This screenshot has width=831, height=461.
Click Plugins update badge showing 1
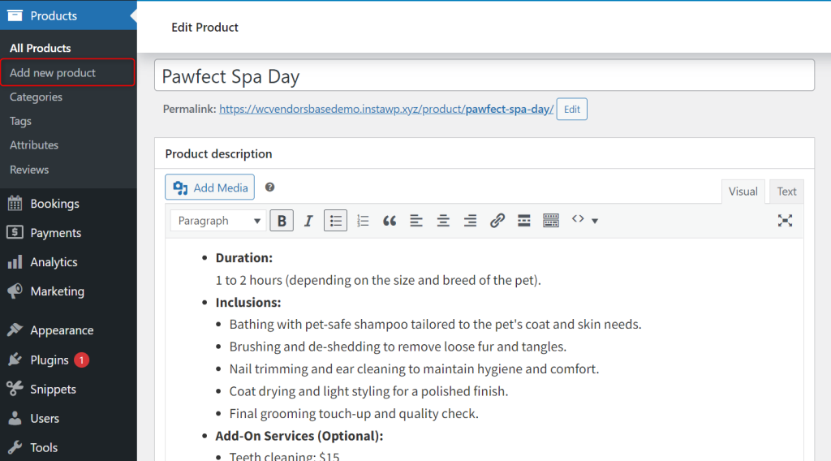click(82, 360)
